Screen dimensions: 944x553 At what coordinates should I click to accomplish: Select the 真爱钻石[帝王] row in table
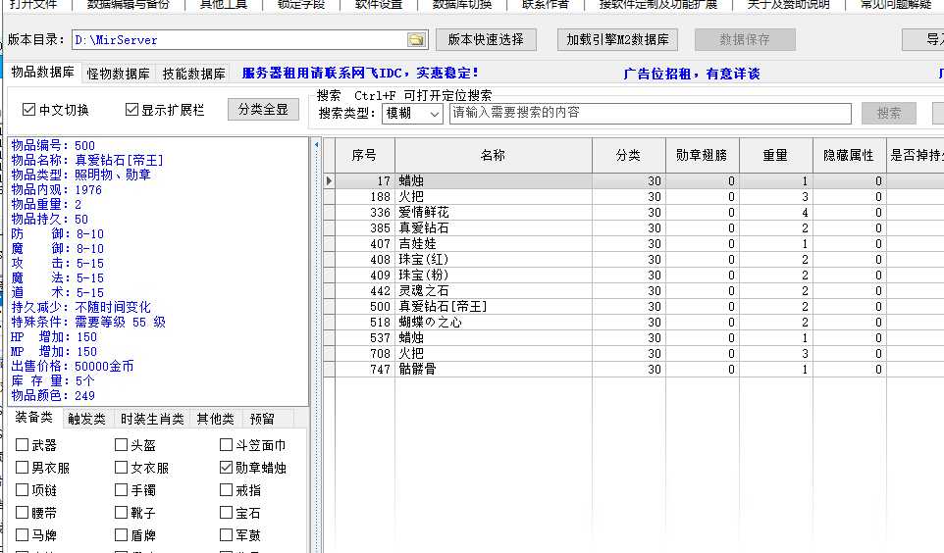430,307
